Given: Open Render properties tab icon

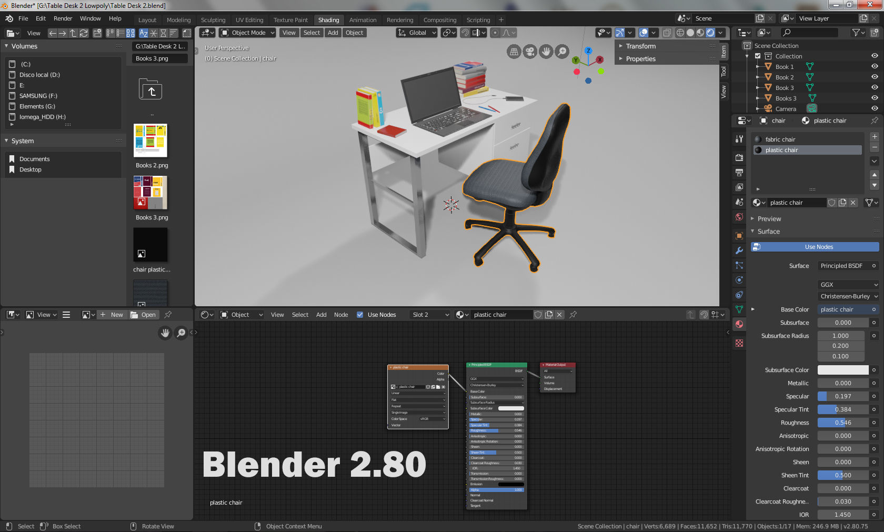Looking at the screenshot, I should pos(739,157).
